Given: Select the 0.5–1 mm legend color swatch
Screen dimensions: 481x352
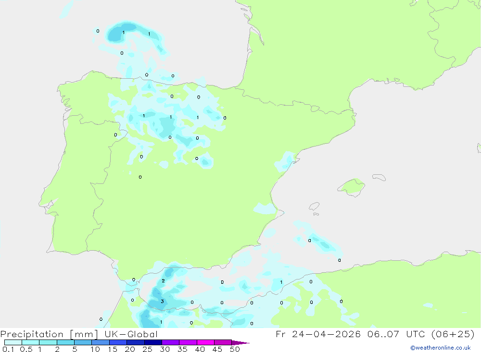Looking at the screenshot, I should [x=31, y=342].
